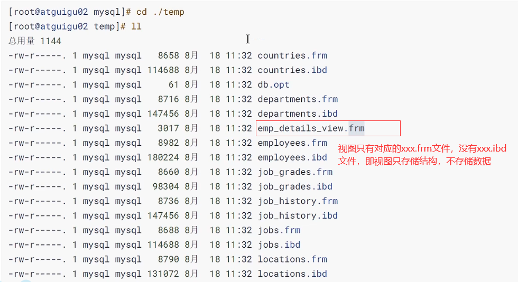518x282 pixels.
Task: Click the countries.frm file name
Action: [292, 55]
